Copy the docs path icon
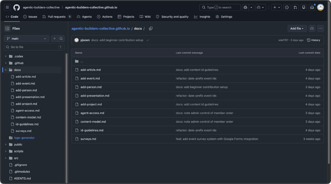 151,29
